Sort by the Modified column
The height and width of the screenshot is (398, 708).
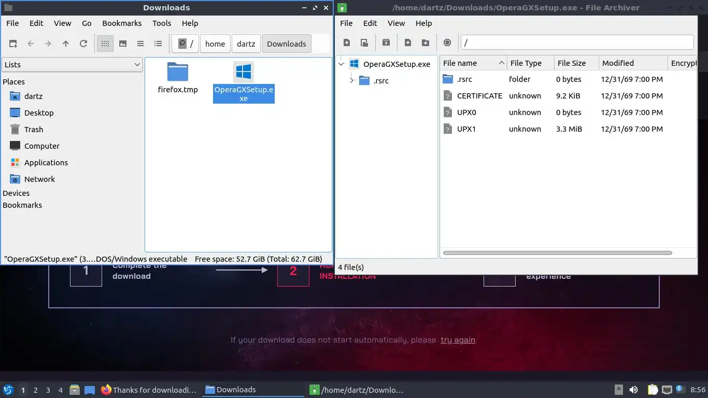(x=633, y=63)
